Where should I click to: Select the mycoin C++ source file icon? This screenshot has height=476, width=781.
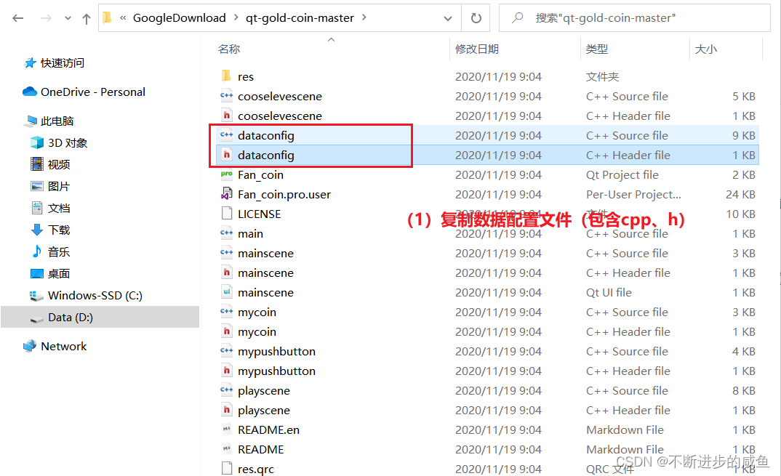(227, 311)
